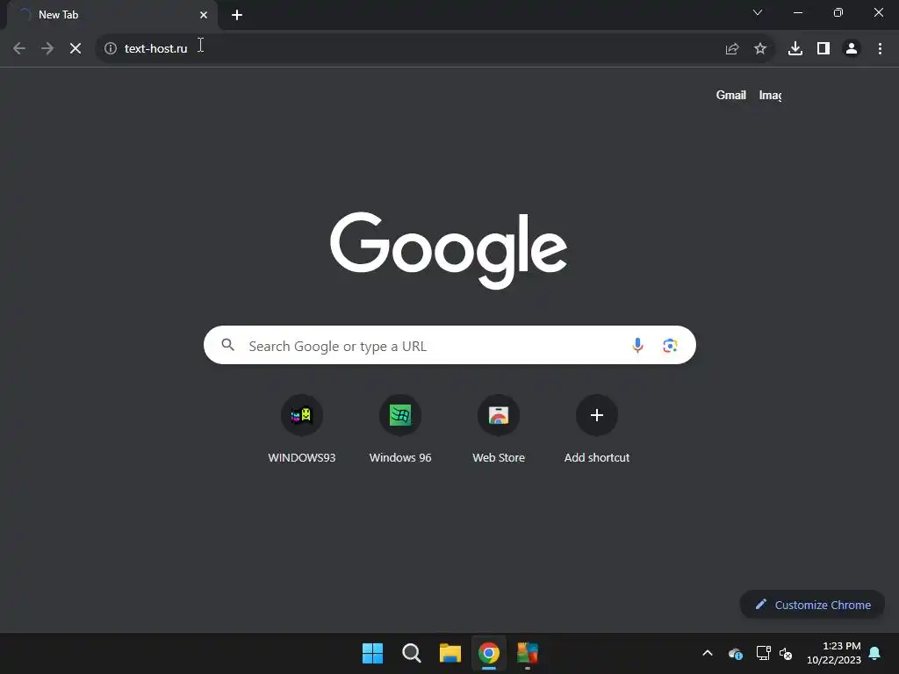Restore down the Chrome window
The image size is (899, 674).
pos(838,12)
